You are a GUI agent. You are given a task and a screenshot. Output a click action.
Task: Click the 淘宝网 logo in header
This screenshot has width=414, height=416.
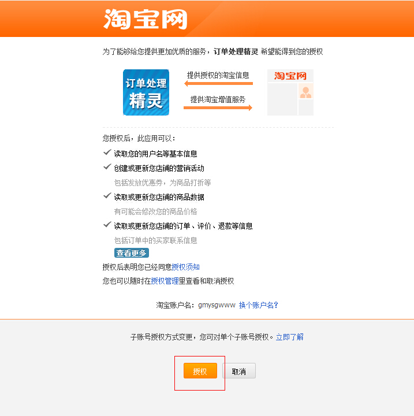click(146, 19)
